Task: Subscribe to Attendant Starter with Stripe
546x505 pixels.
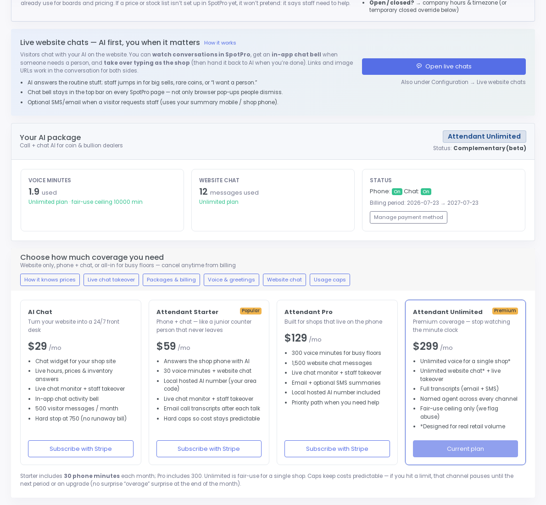Action: (209, 449)
